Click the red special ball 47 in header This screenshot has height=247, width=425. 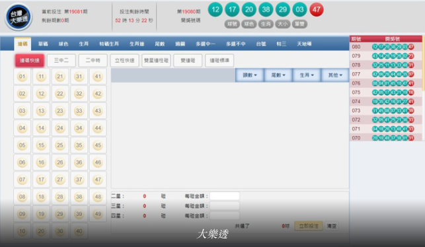coord(317,9)
